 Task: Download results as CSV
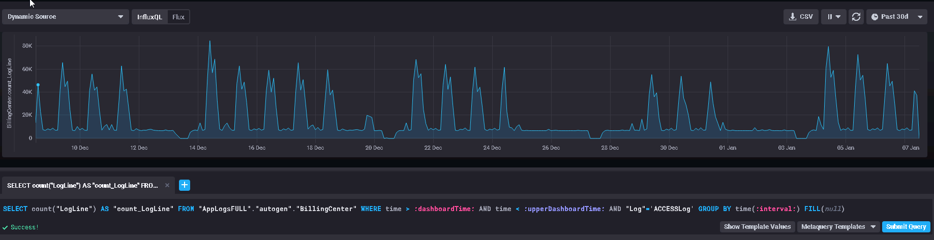coord(801,17)
